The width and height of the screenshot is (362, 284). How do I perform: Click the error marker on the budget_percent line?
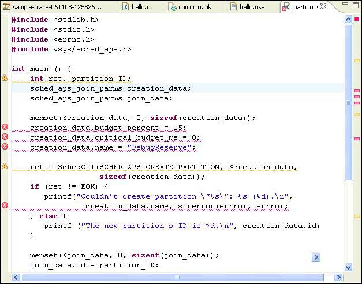[x=5, y=127]
